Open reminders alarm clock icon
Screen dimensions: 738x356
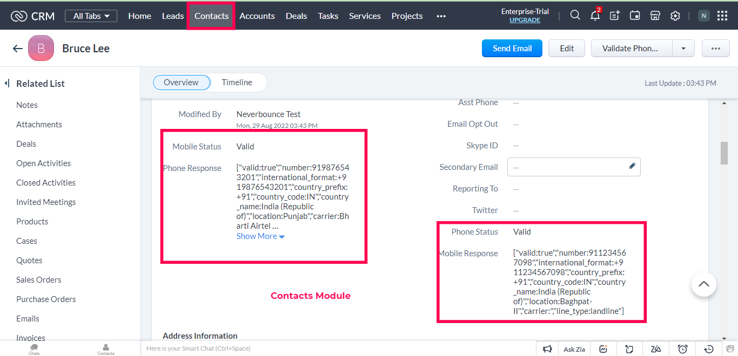[x=682, y=349]
